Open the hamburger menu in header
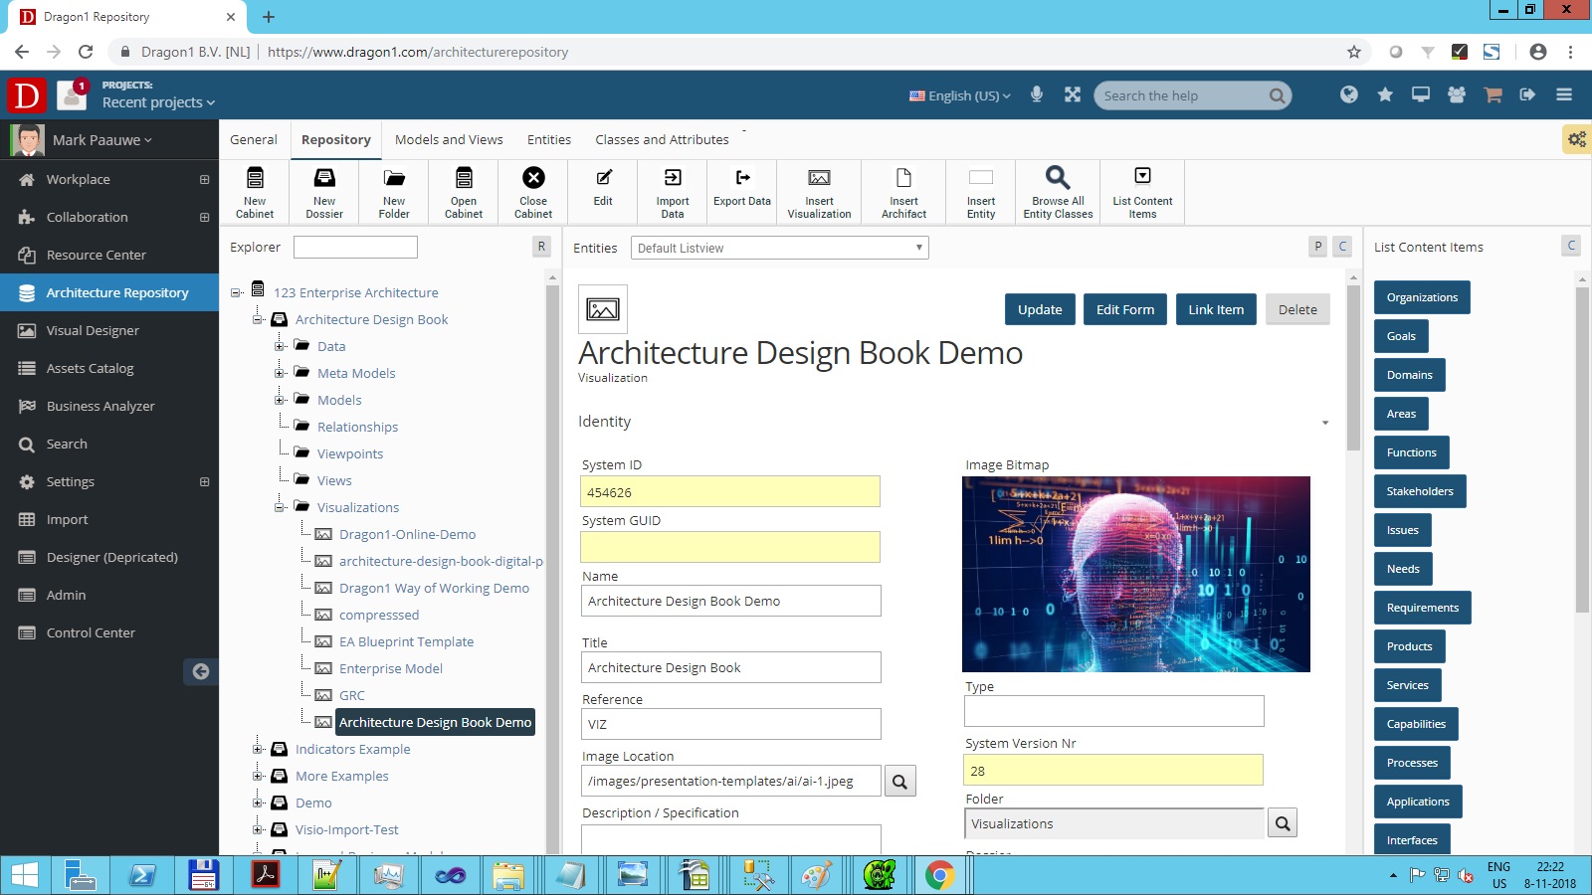This screenshot has width=1592, height=895. click(x=1564, y=94)
